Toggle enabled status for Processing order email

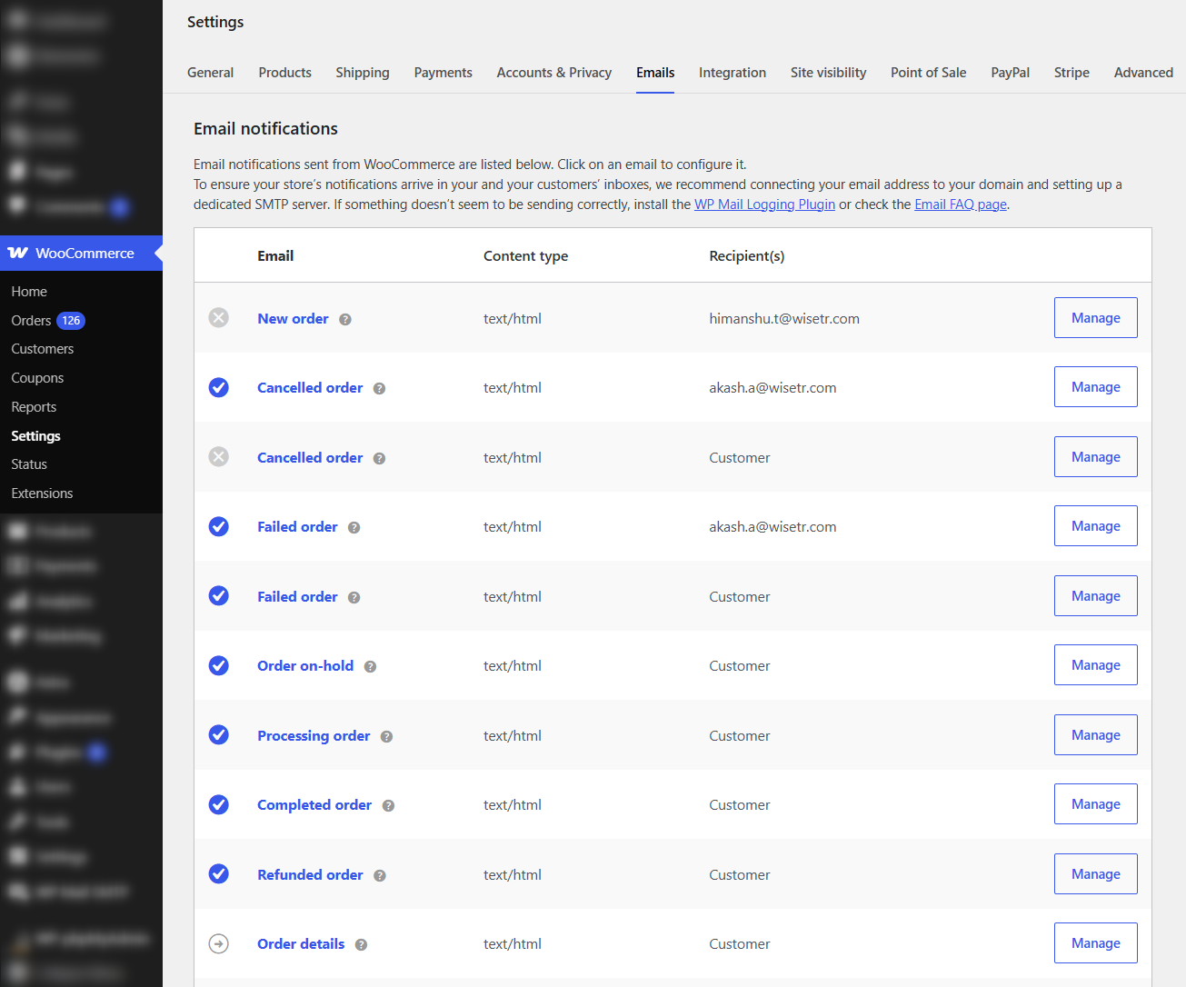219,734
